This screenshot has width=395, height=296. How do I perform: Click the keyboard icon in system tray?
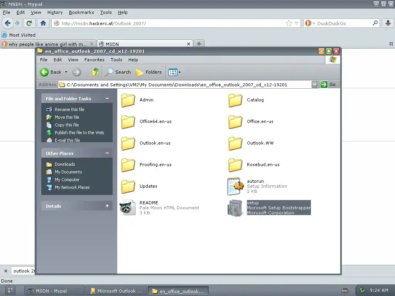point(345,291)
